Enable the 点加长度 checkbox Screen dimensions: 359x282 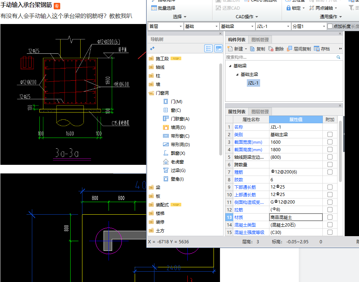(330, 26)
